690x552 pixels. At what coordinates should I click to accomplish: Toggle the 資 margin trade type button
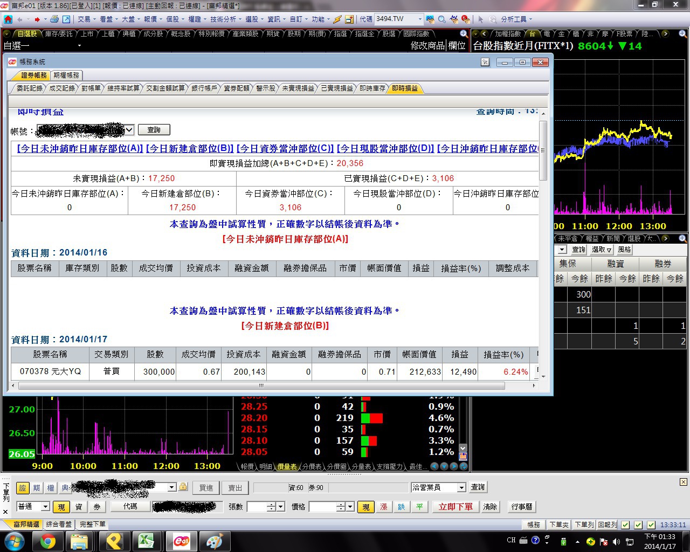click(x=79, y=507)
